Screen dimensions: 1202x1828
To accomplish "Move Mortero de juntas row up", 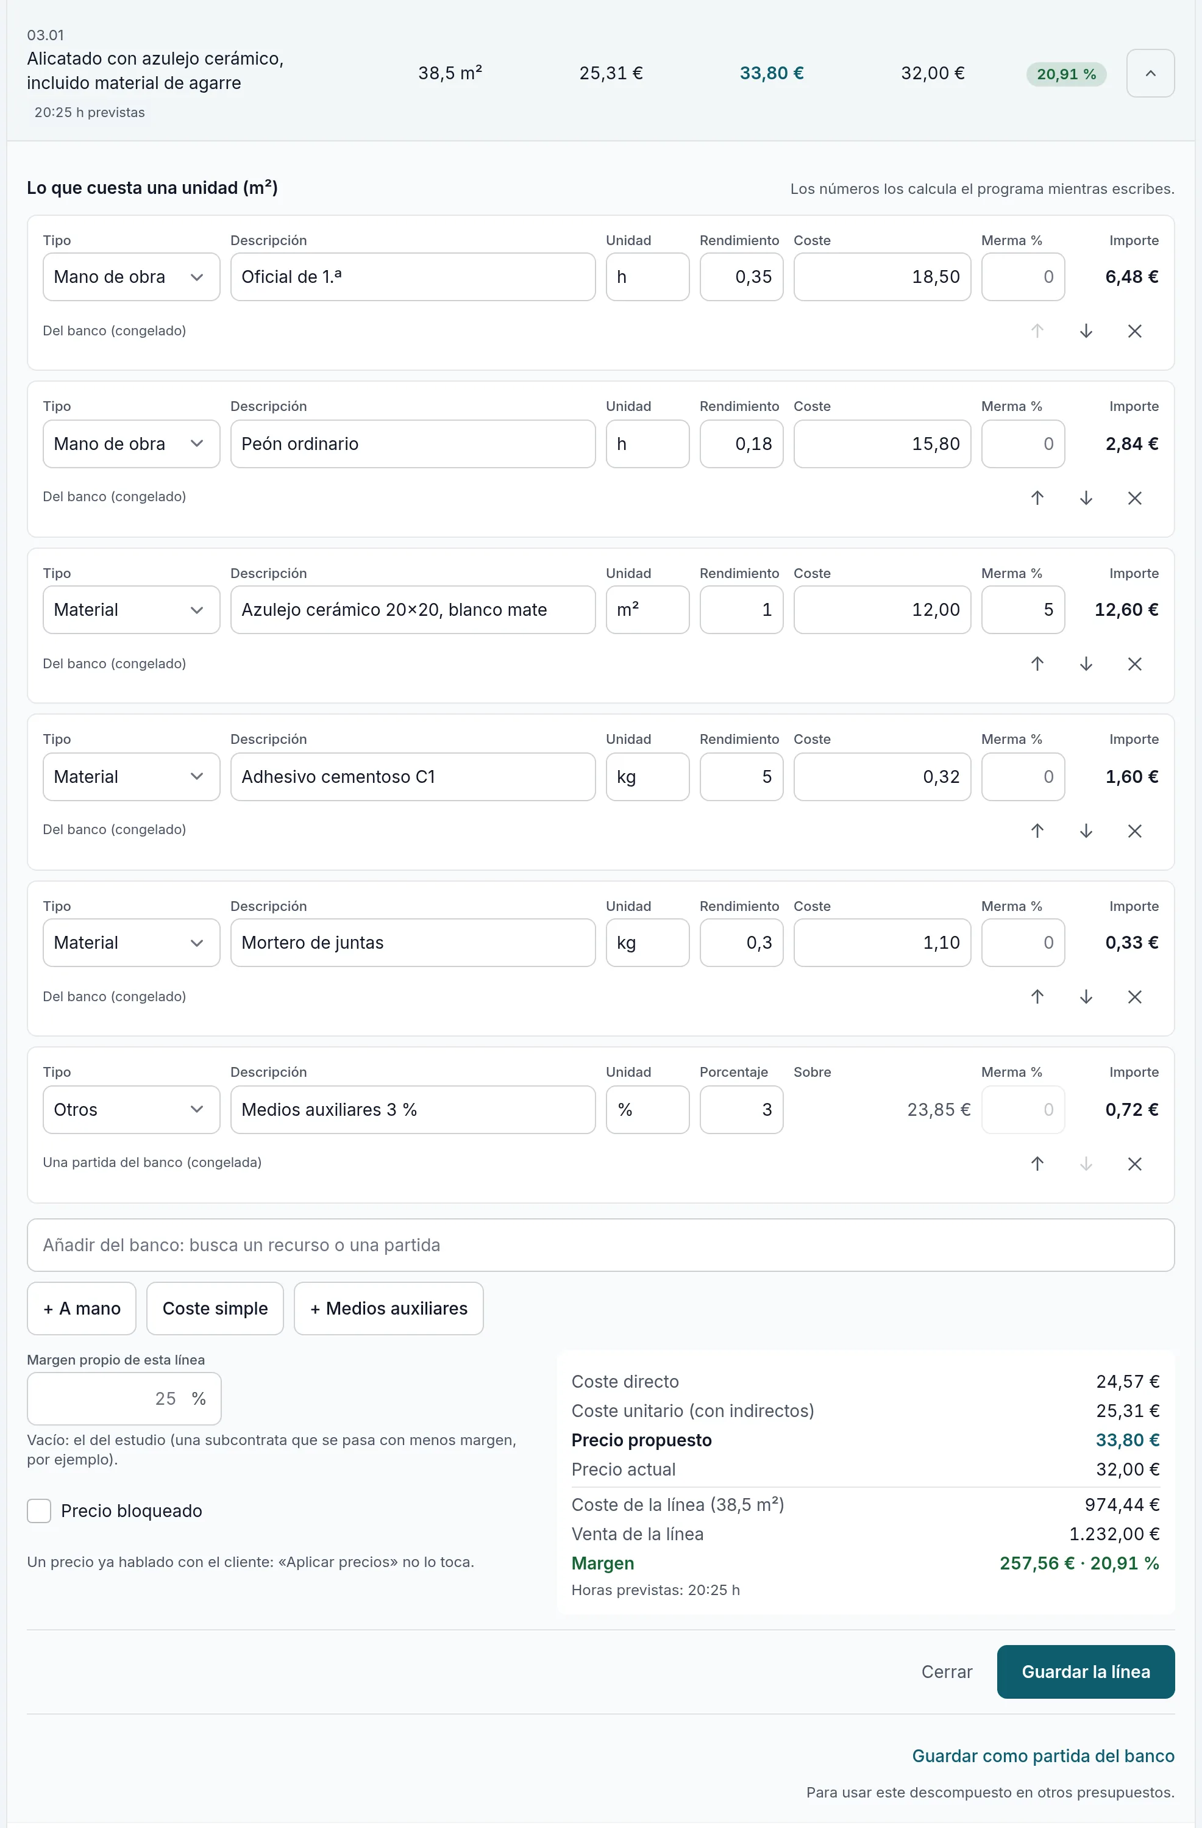I will [1037, 996].
